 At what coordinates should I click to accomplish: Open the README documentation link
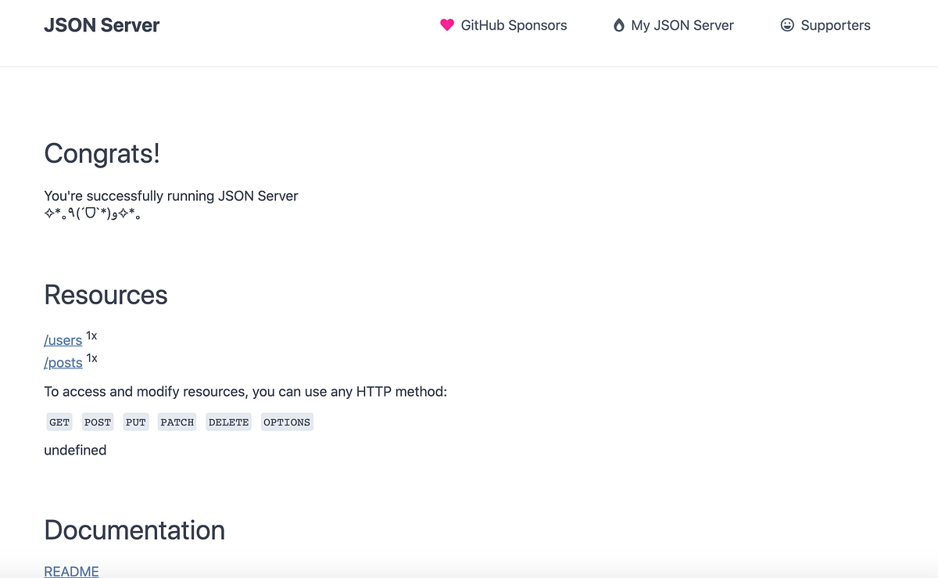(x=71, y=572)
